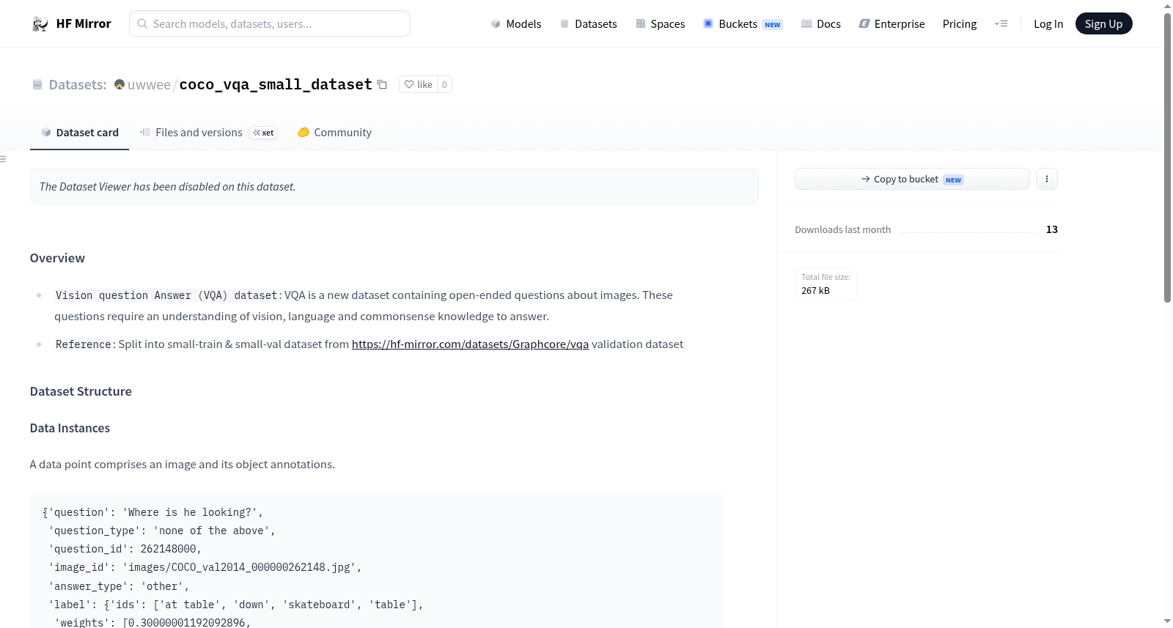The image size is (1173, 628).
Task: Copy dataset name with the copy icon
Action: point(382,84)
